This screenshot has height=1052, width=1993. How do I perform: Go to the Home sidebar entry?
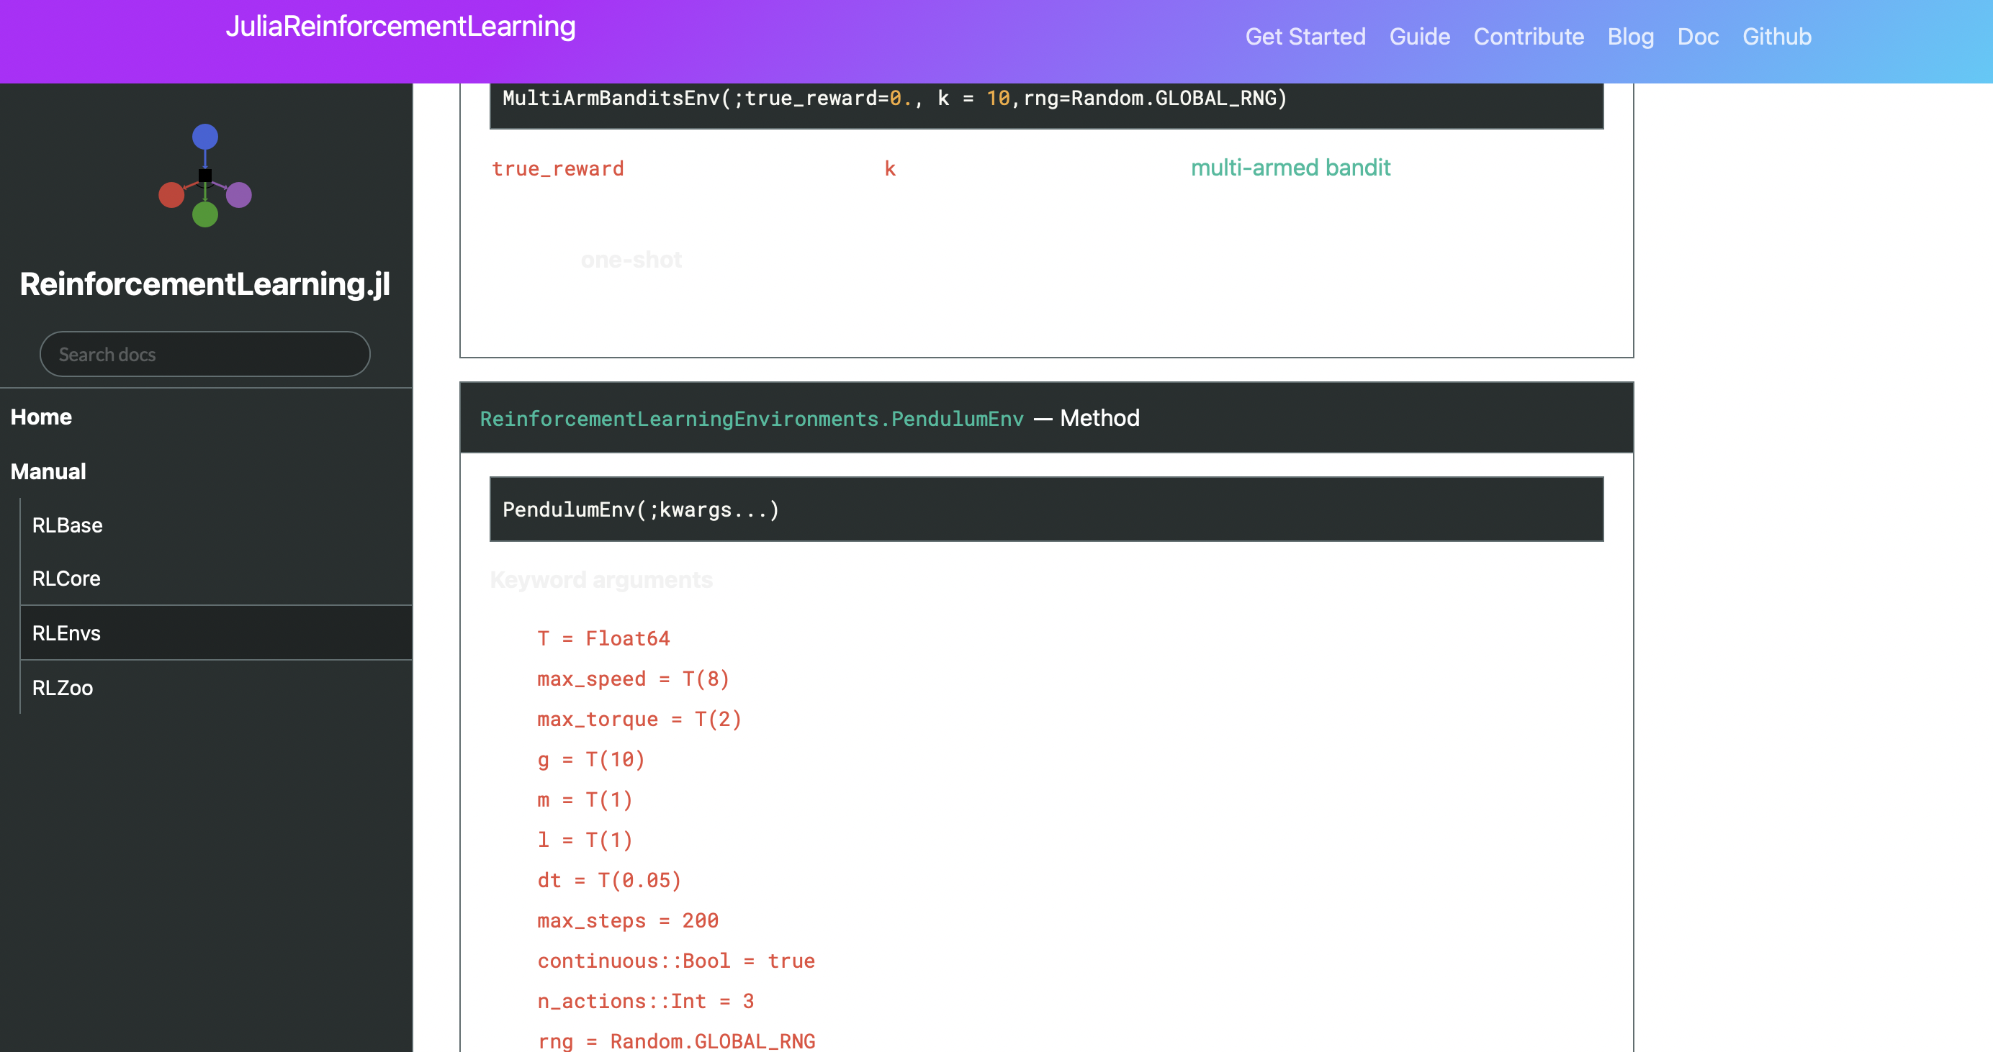coord(42,417)
